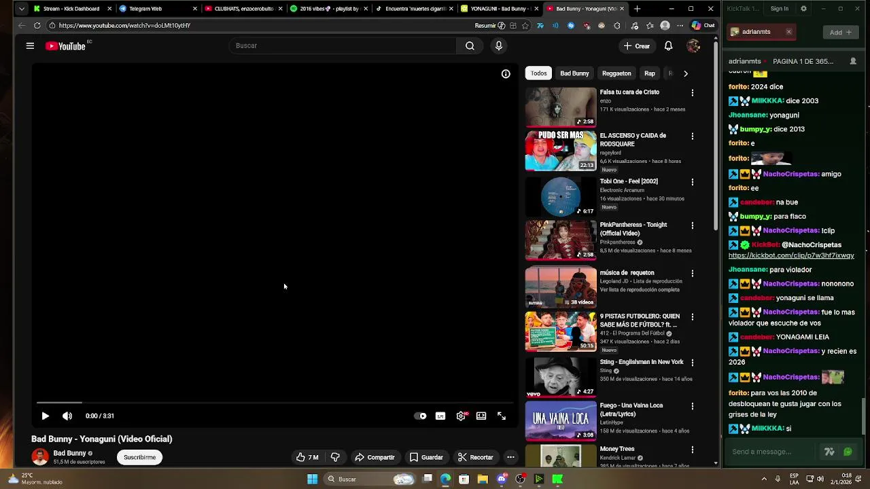Select the Todos filter chip
The image size is (870, 489).
click(538, 73)
